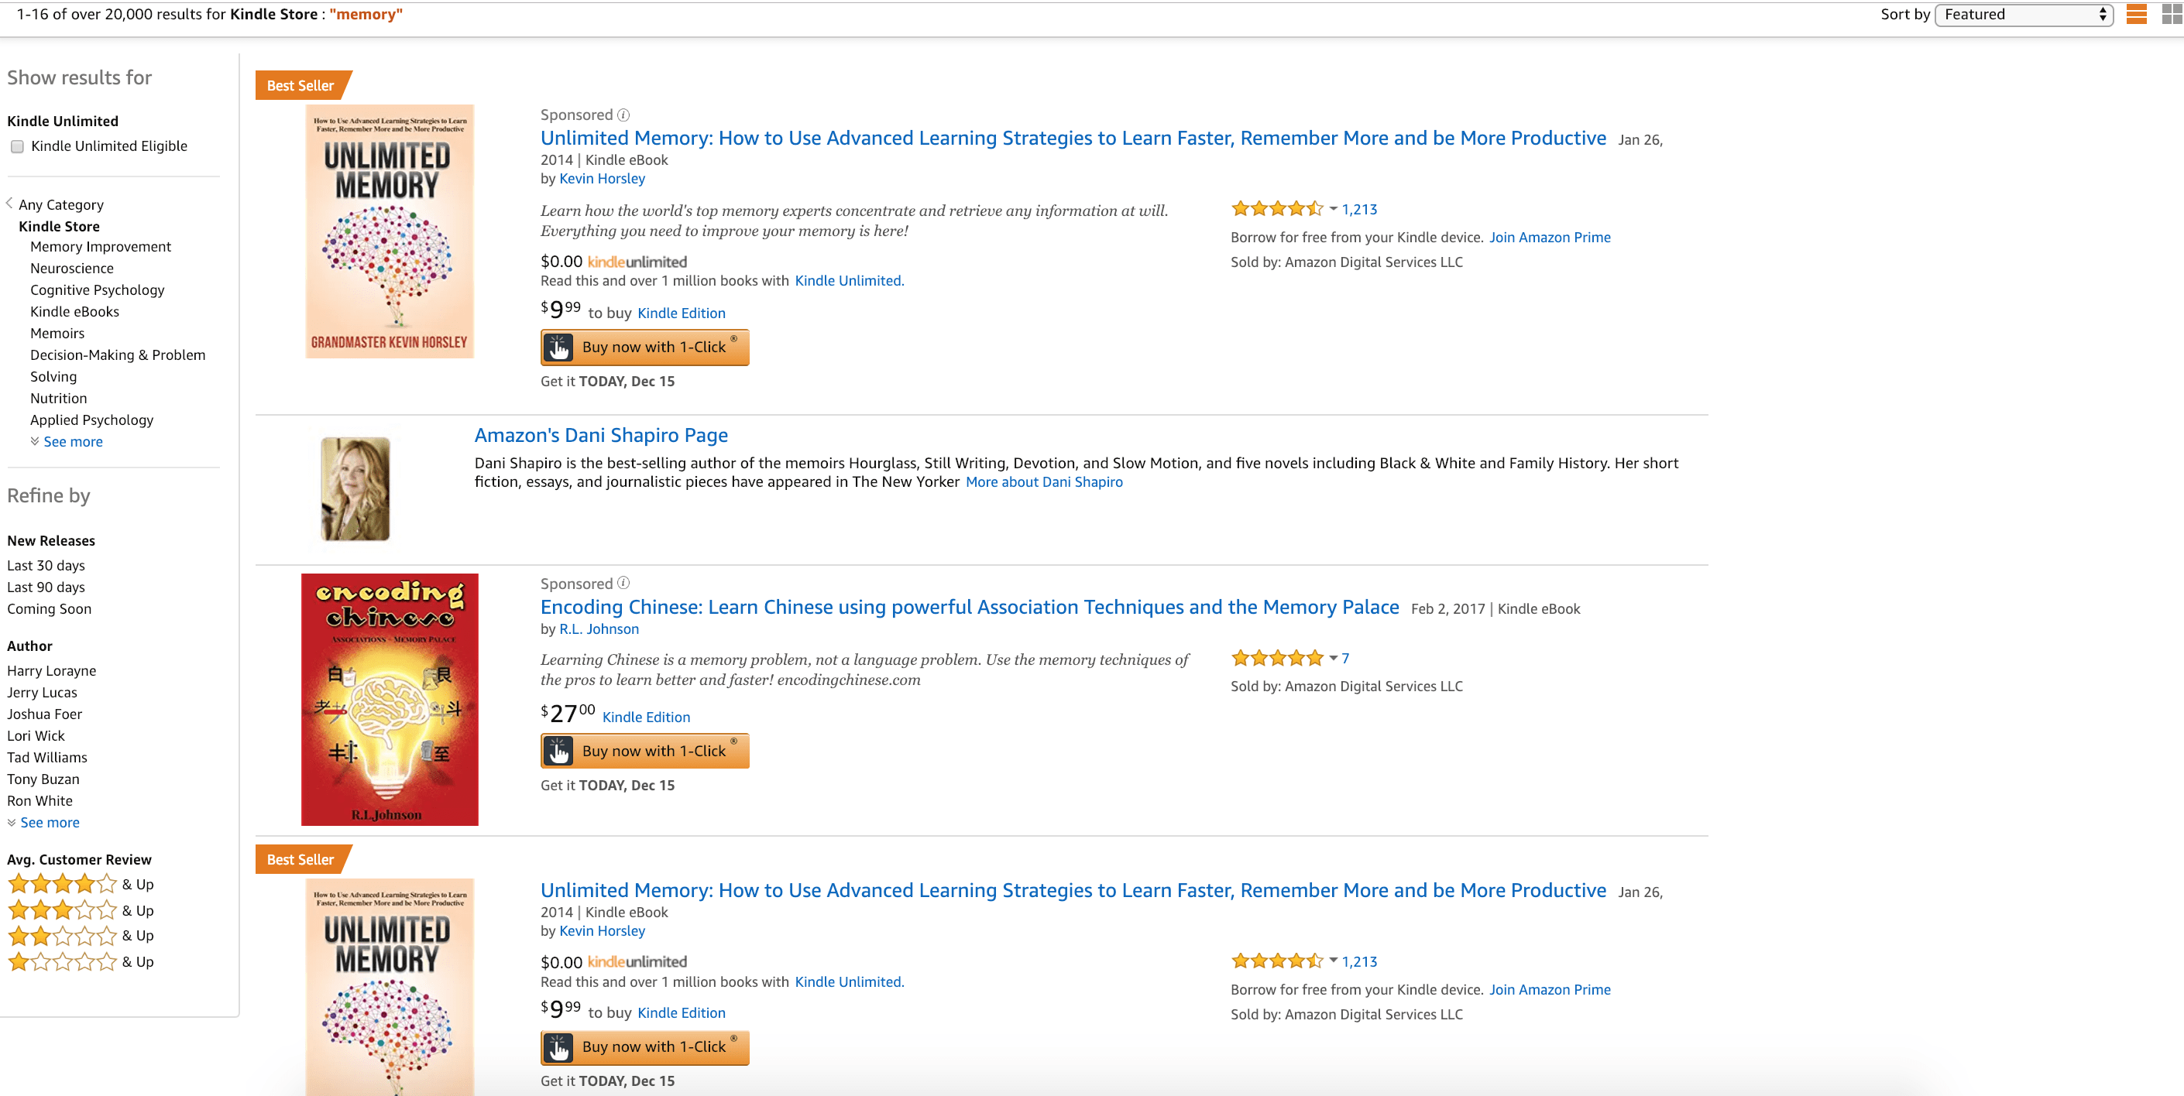Screen dimensions: 2184x1096
Task: Filter by 4 stars & Up reviews
Action: (x=81, y=884)
